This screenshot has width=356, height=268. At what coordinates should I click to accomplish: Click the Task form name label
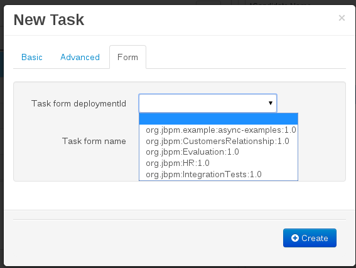pos(94,141)
